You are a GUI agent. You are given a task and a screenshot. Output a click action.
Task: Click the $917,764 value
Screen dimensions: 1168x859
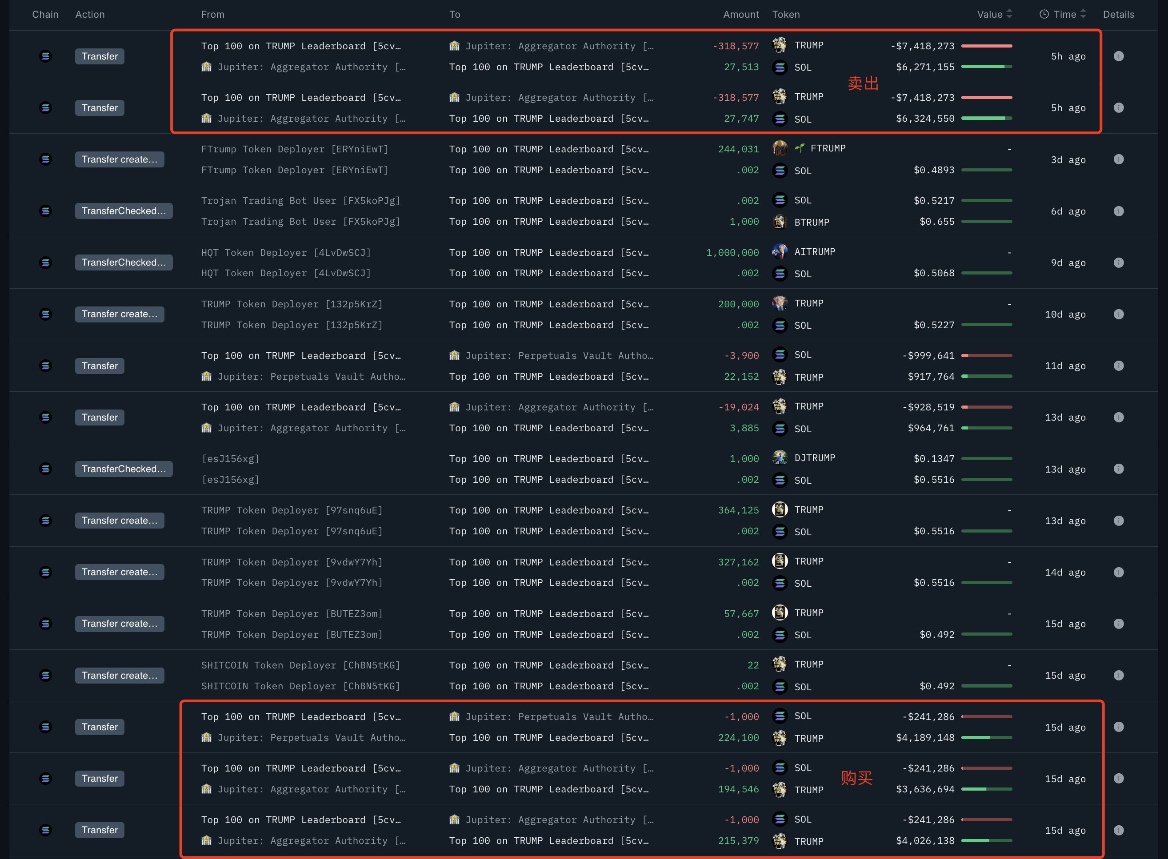click(x=931, y=377)
